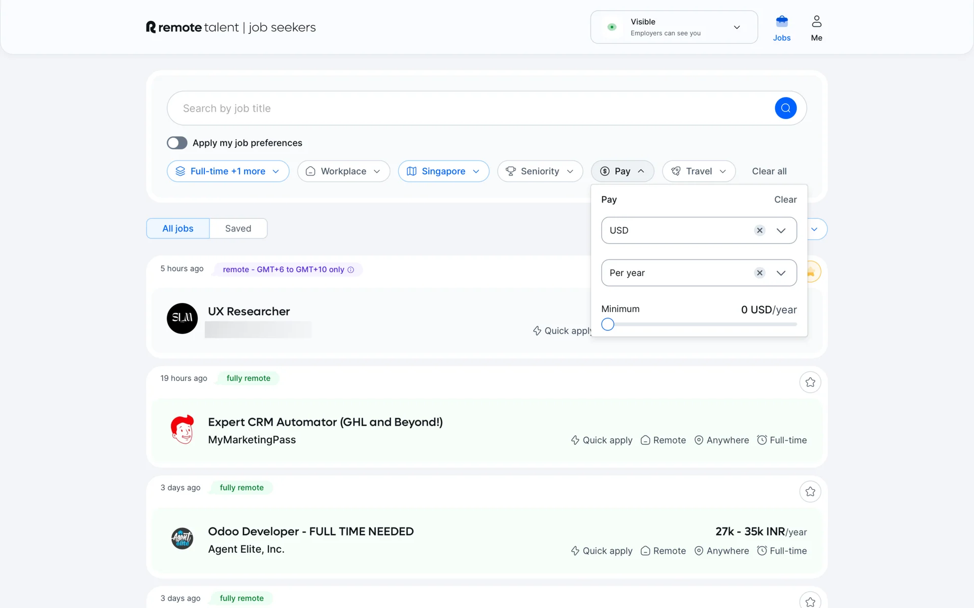Clear the USD currency selection

759,231
